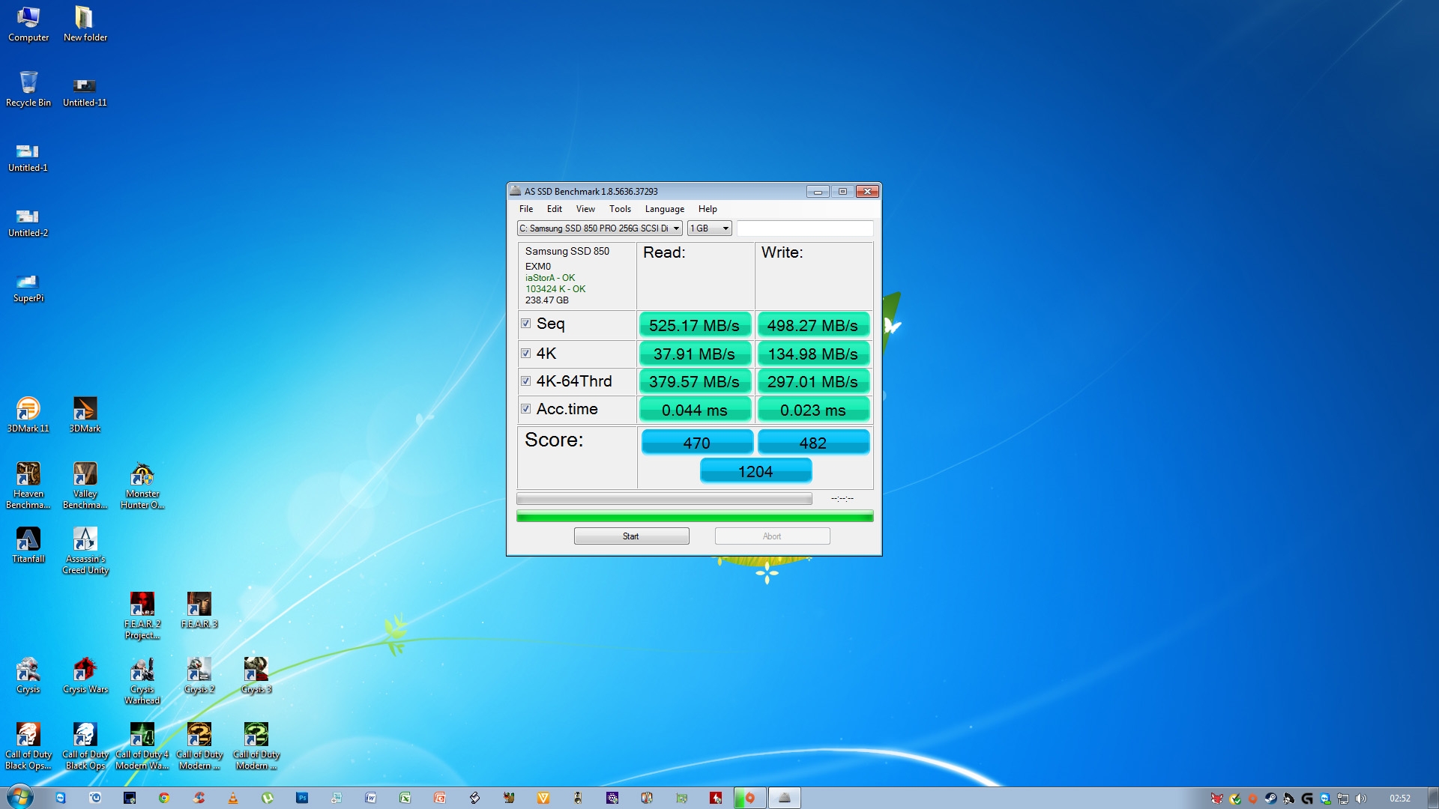Click the clock showing 02:52

coord(1399,799)
